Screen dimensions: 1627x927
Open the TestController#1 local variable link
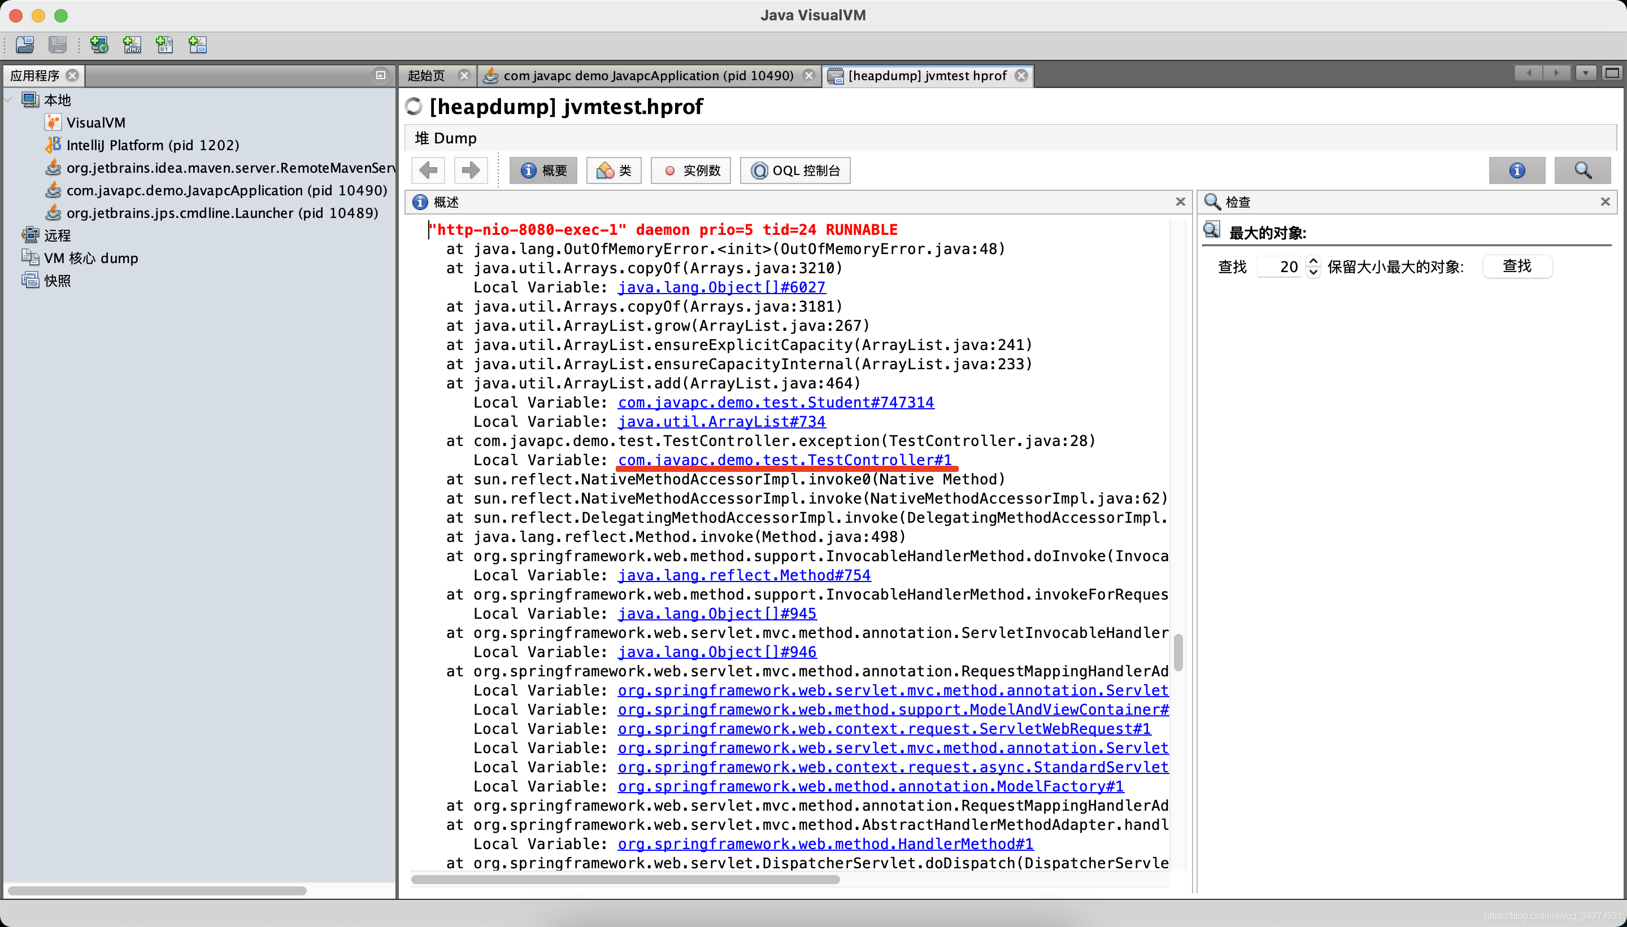point(784,460)
